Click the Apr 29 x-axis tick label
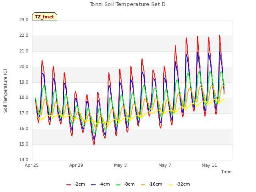 pos(76,165)
